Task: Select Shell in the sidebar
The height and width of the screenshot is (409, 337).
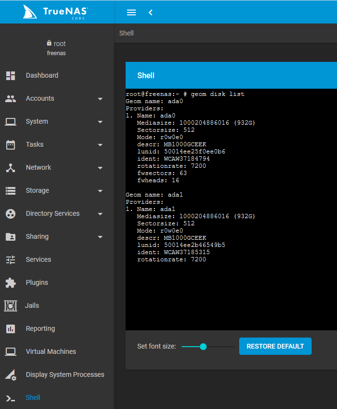Action: (x=33, y=397)
